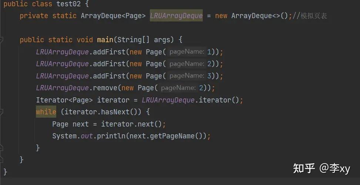Click the remove method call
Screen dimensions: 360x185
105,88
